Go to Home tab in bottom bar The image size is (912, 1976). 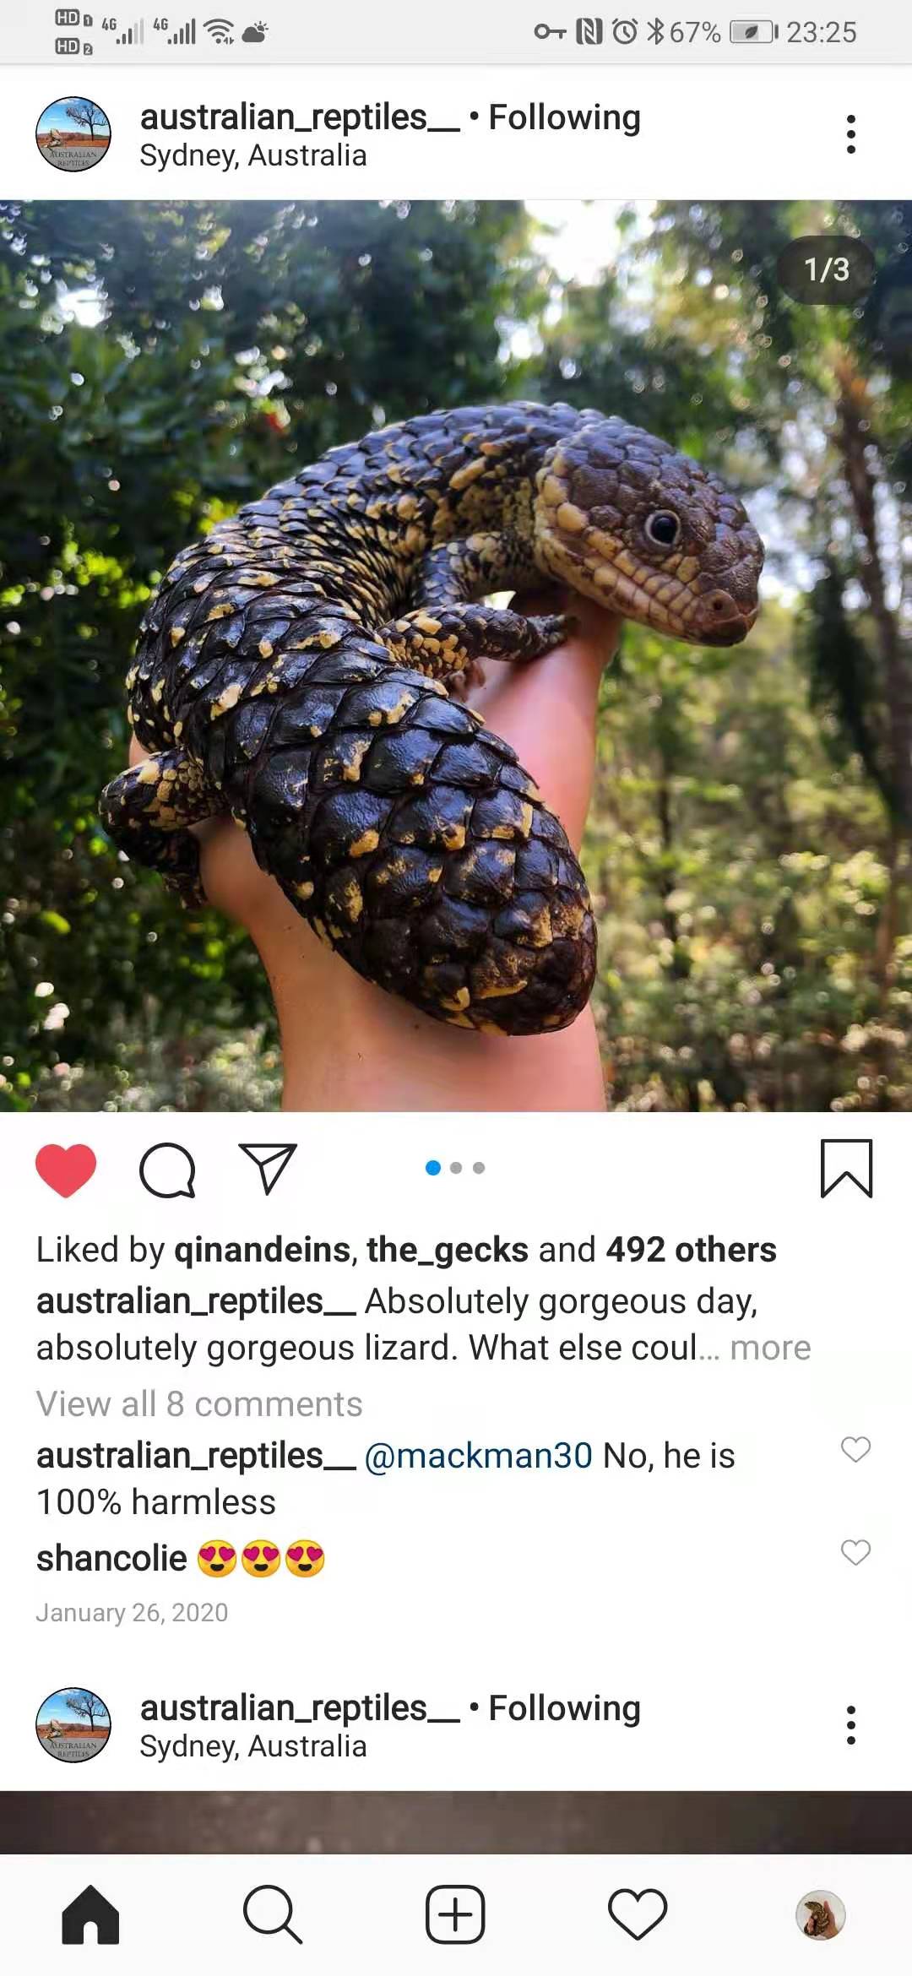pyautogui.click(x=90, y=1914)
